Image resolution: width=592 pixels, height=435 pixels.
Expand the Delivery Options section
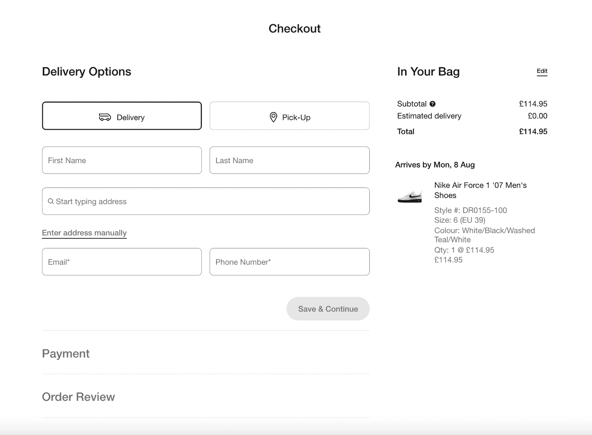point(86,71)
